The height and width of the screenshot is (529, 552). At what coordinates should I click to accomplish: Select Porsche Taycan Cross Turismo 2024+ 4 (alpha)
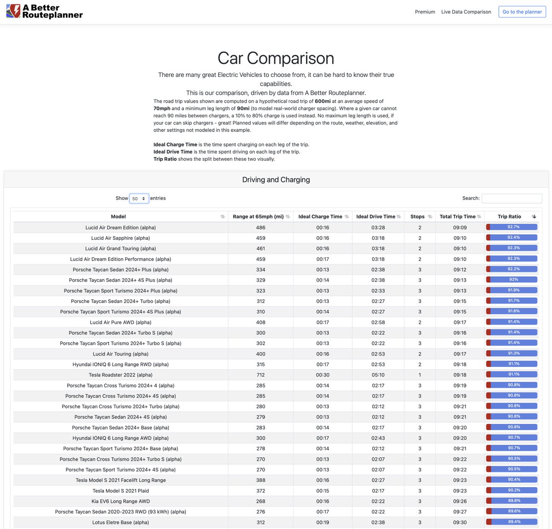[276, 386]
